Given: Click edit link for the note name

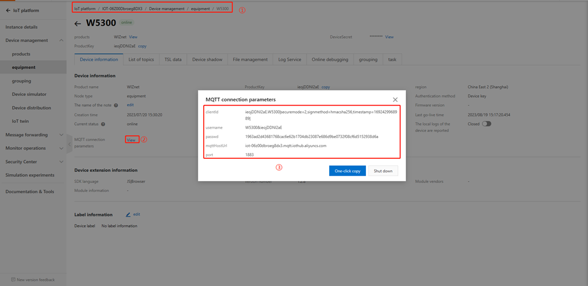Looking at the screenshot, I should click(x=130, y=105).
